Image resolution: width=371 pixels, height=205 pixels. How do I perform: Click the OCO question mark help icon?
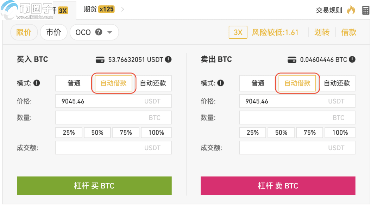99,32
